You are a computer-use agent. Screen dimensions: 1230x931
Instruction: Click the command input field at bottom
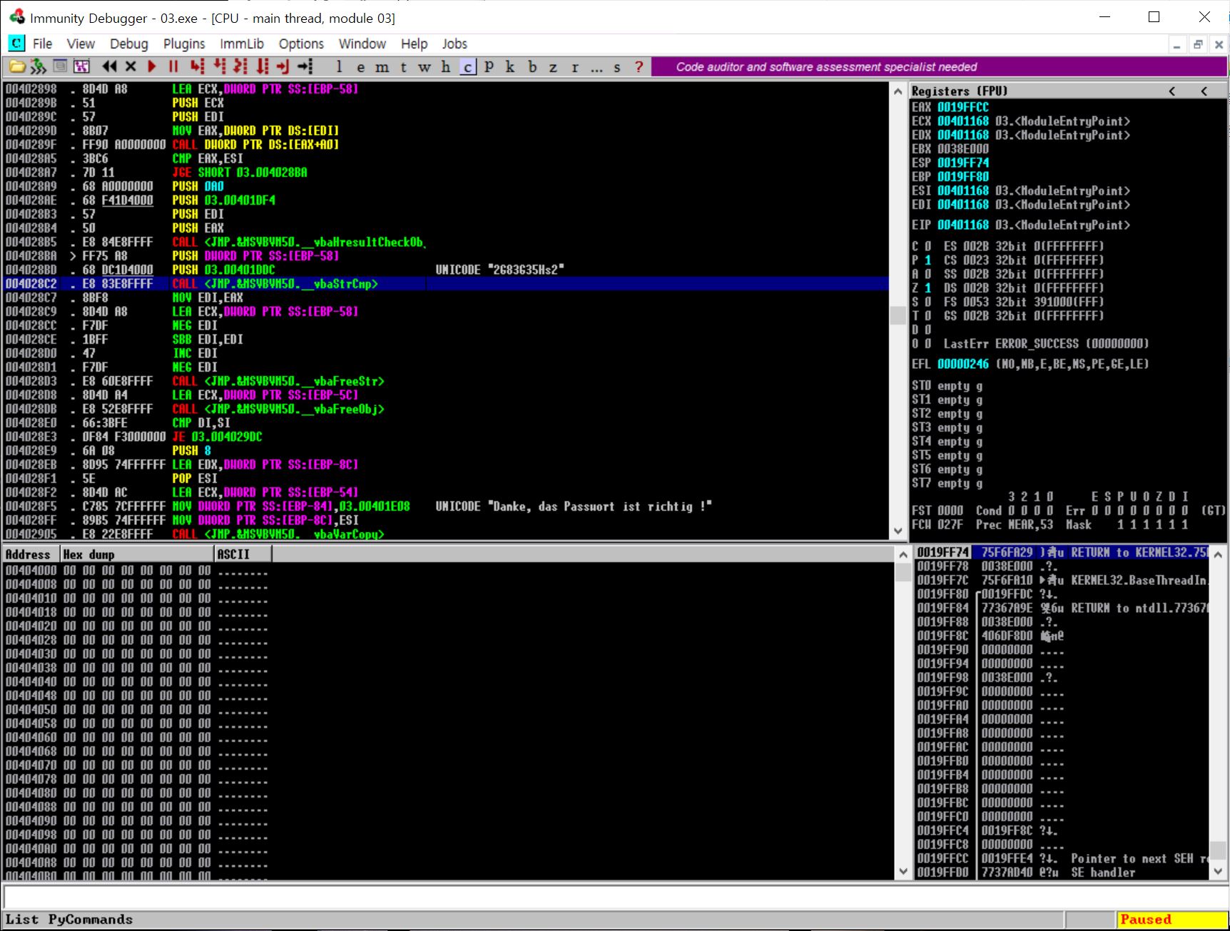click(614, 896)
